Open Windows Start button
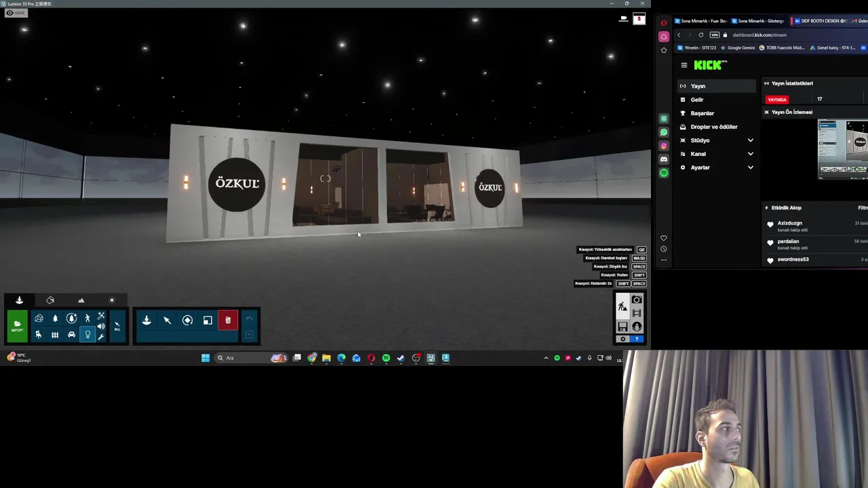 point(205,358)
